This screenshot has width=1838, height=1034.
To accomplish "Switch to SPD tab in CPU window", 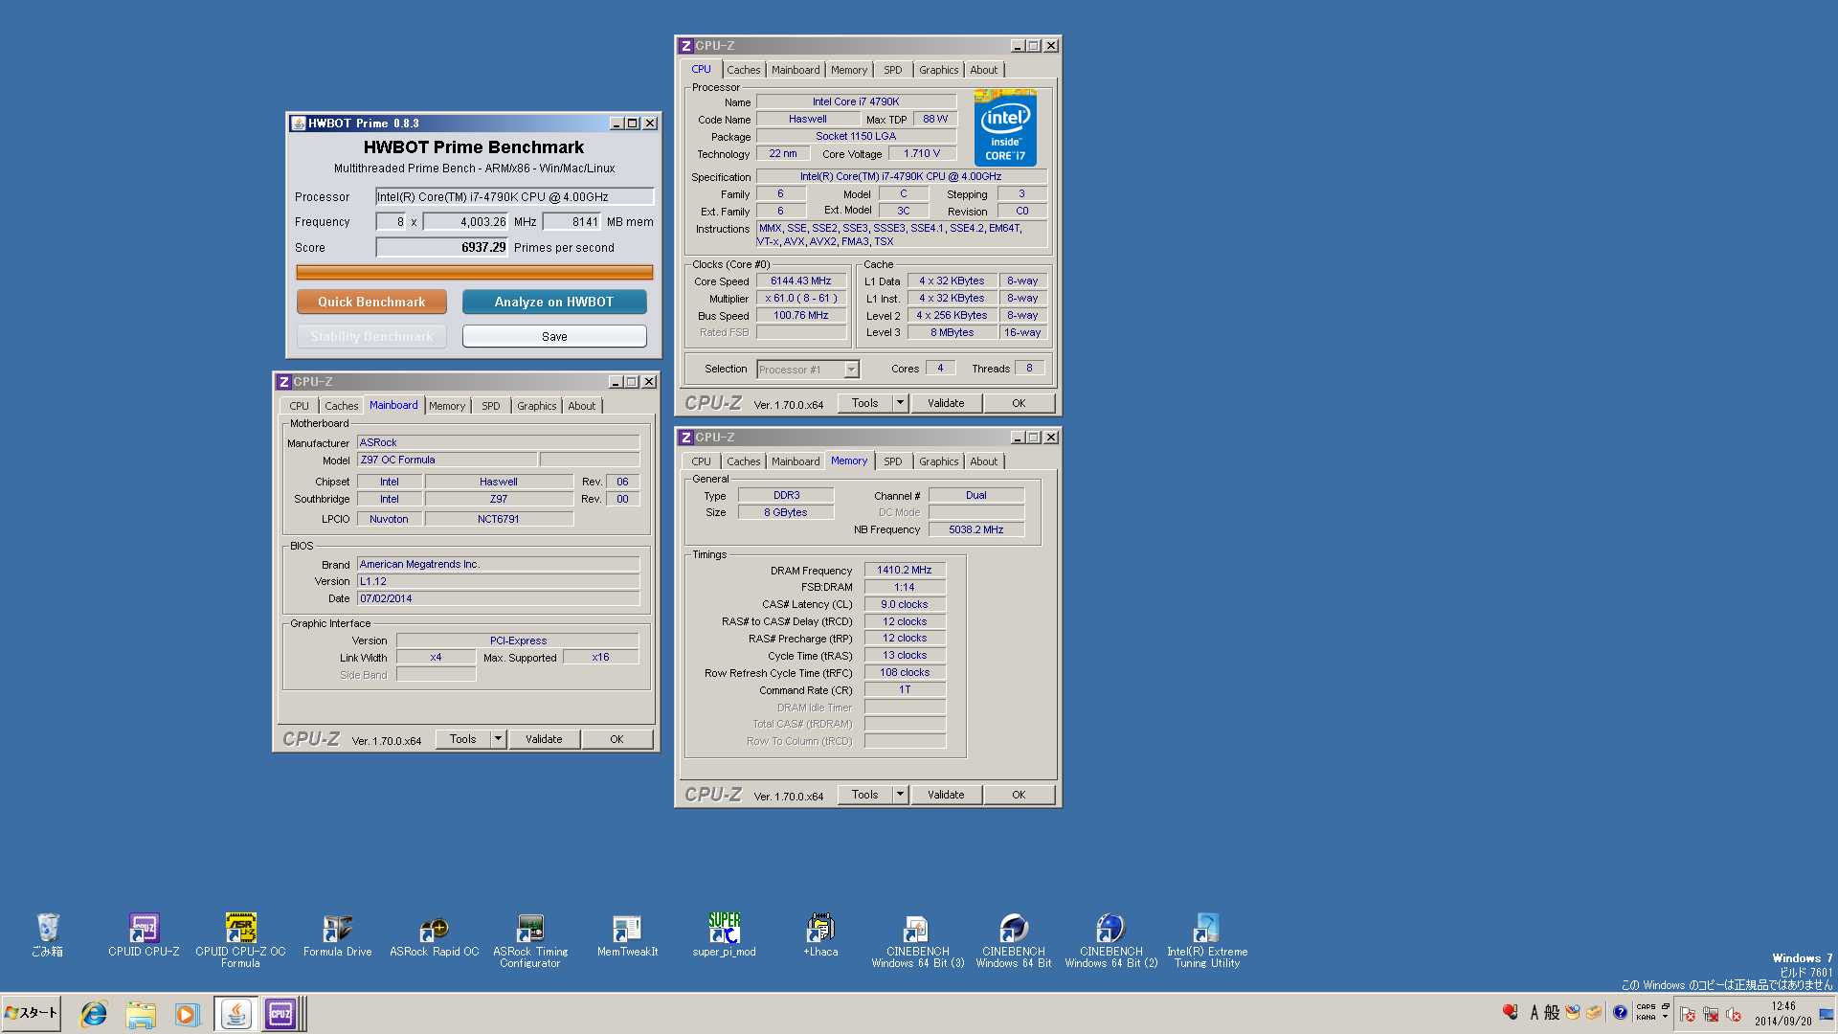I will (x=892, y=70).
